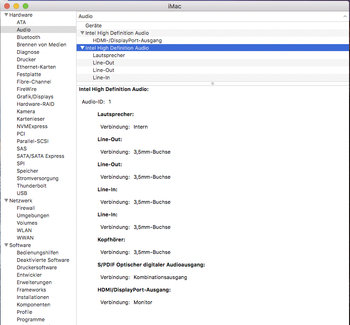Open Bluetooth hardware info
Screen dimensions: 350x325
[28, 37]
